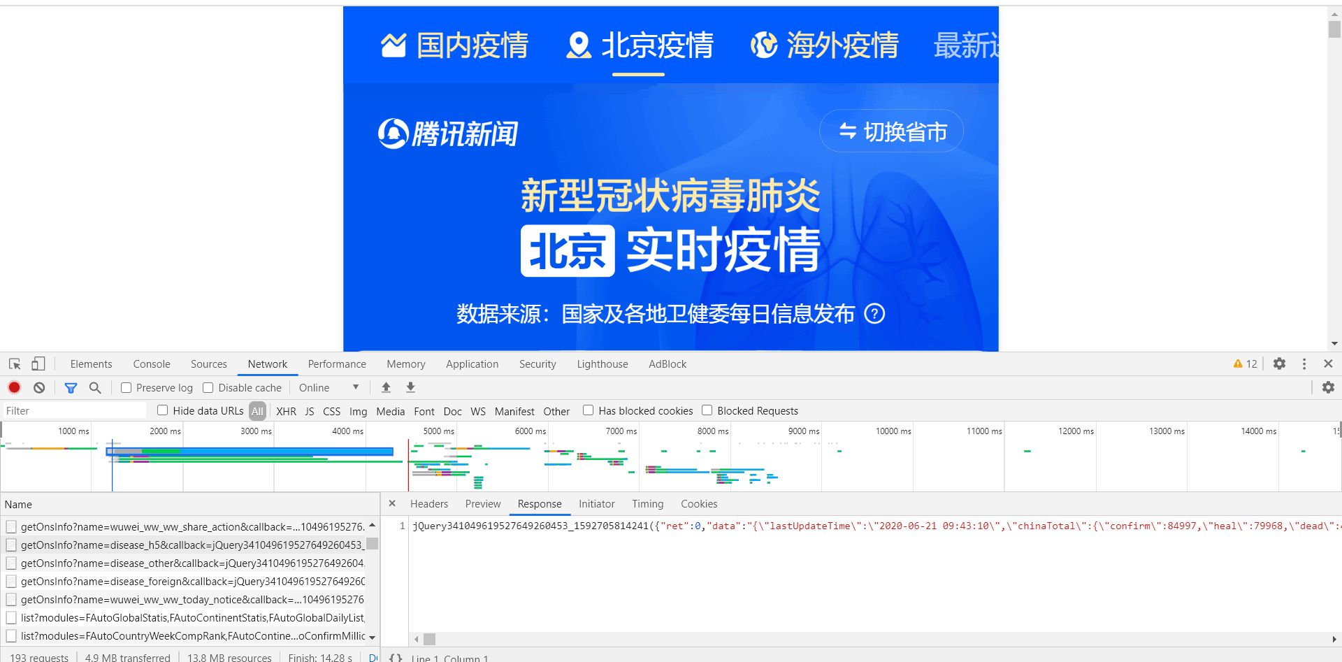Viewport: 1342px width, 662px height.
Task: Click the 12 warnings indicator
Action: tap(1246, 364)
